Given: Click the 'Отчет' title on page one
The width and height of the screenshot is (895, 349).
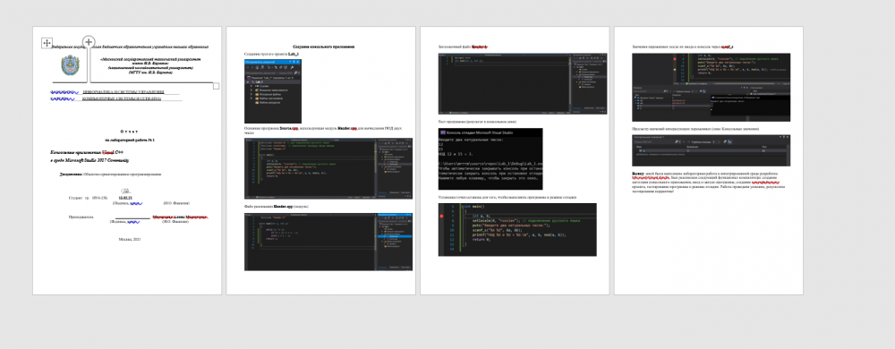Looking at the screenshot, I should click(129, 132).
